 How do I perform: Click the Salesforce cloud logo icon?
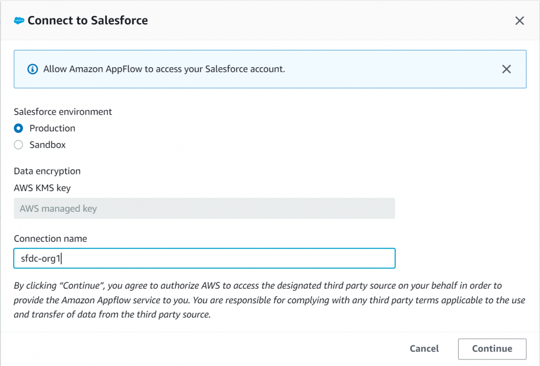pos(19,21)
